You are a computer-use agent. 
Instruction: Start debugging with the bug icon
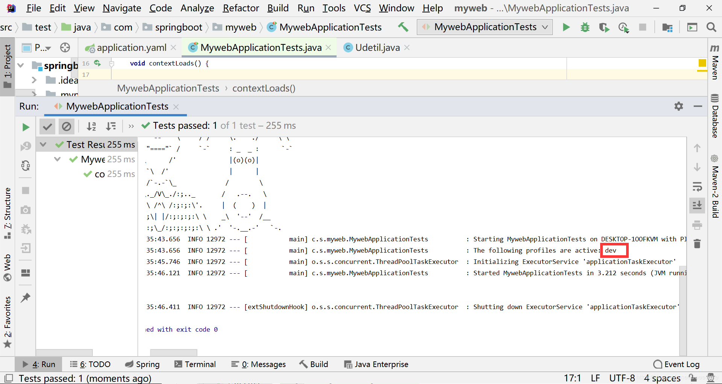coord(585,27)
